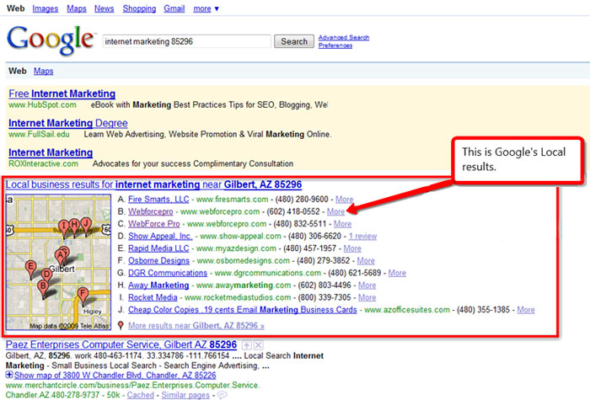
Task: Click More link for Away Marketing
Action: tap(367, 285)
